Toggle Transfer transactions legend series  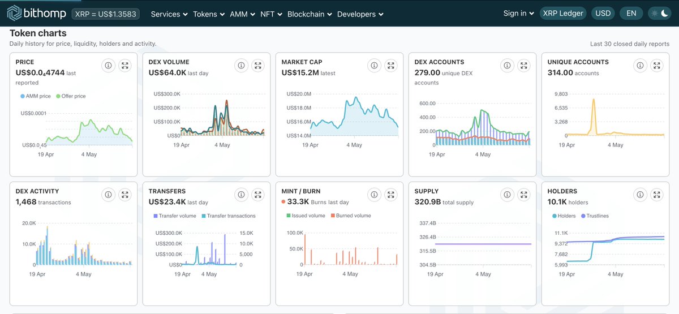229,216
